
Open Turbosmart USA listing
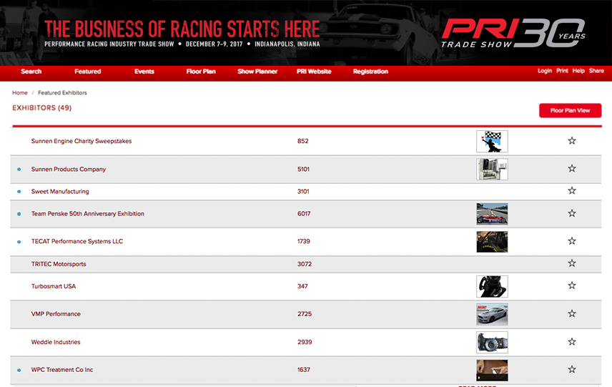[x=54, y=286]
